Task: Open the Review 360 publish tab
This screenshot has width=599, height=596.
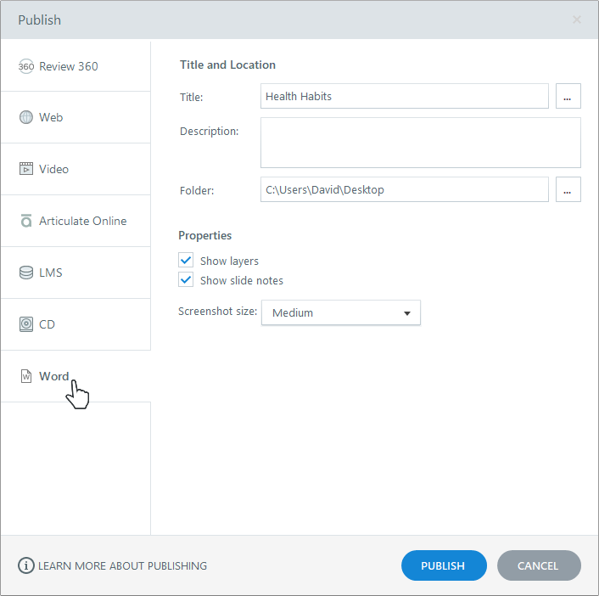Action: point(76,66)
